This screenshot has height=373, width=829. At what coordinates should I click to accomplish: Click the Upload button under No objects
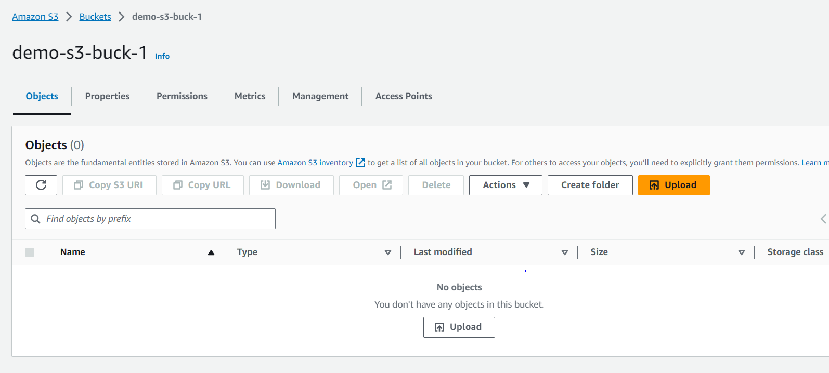click(459, 327)
